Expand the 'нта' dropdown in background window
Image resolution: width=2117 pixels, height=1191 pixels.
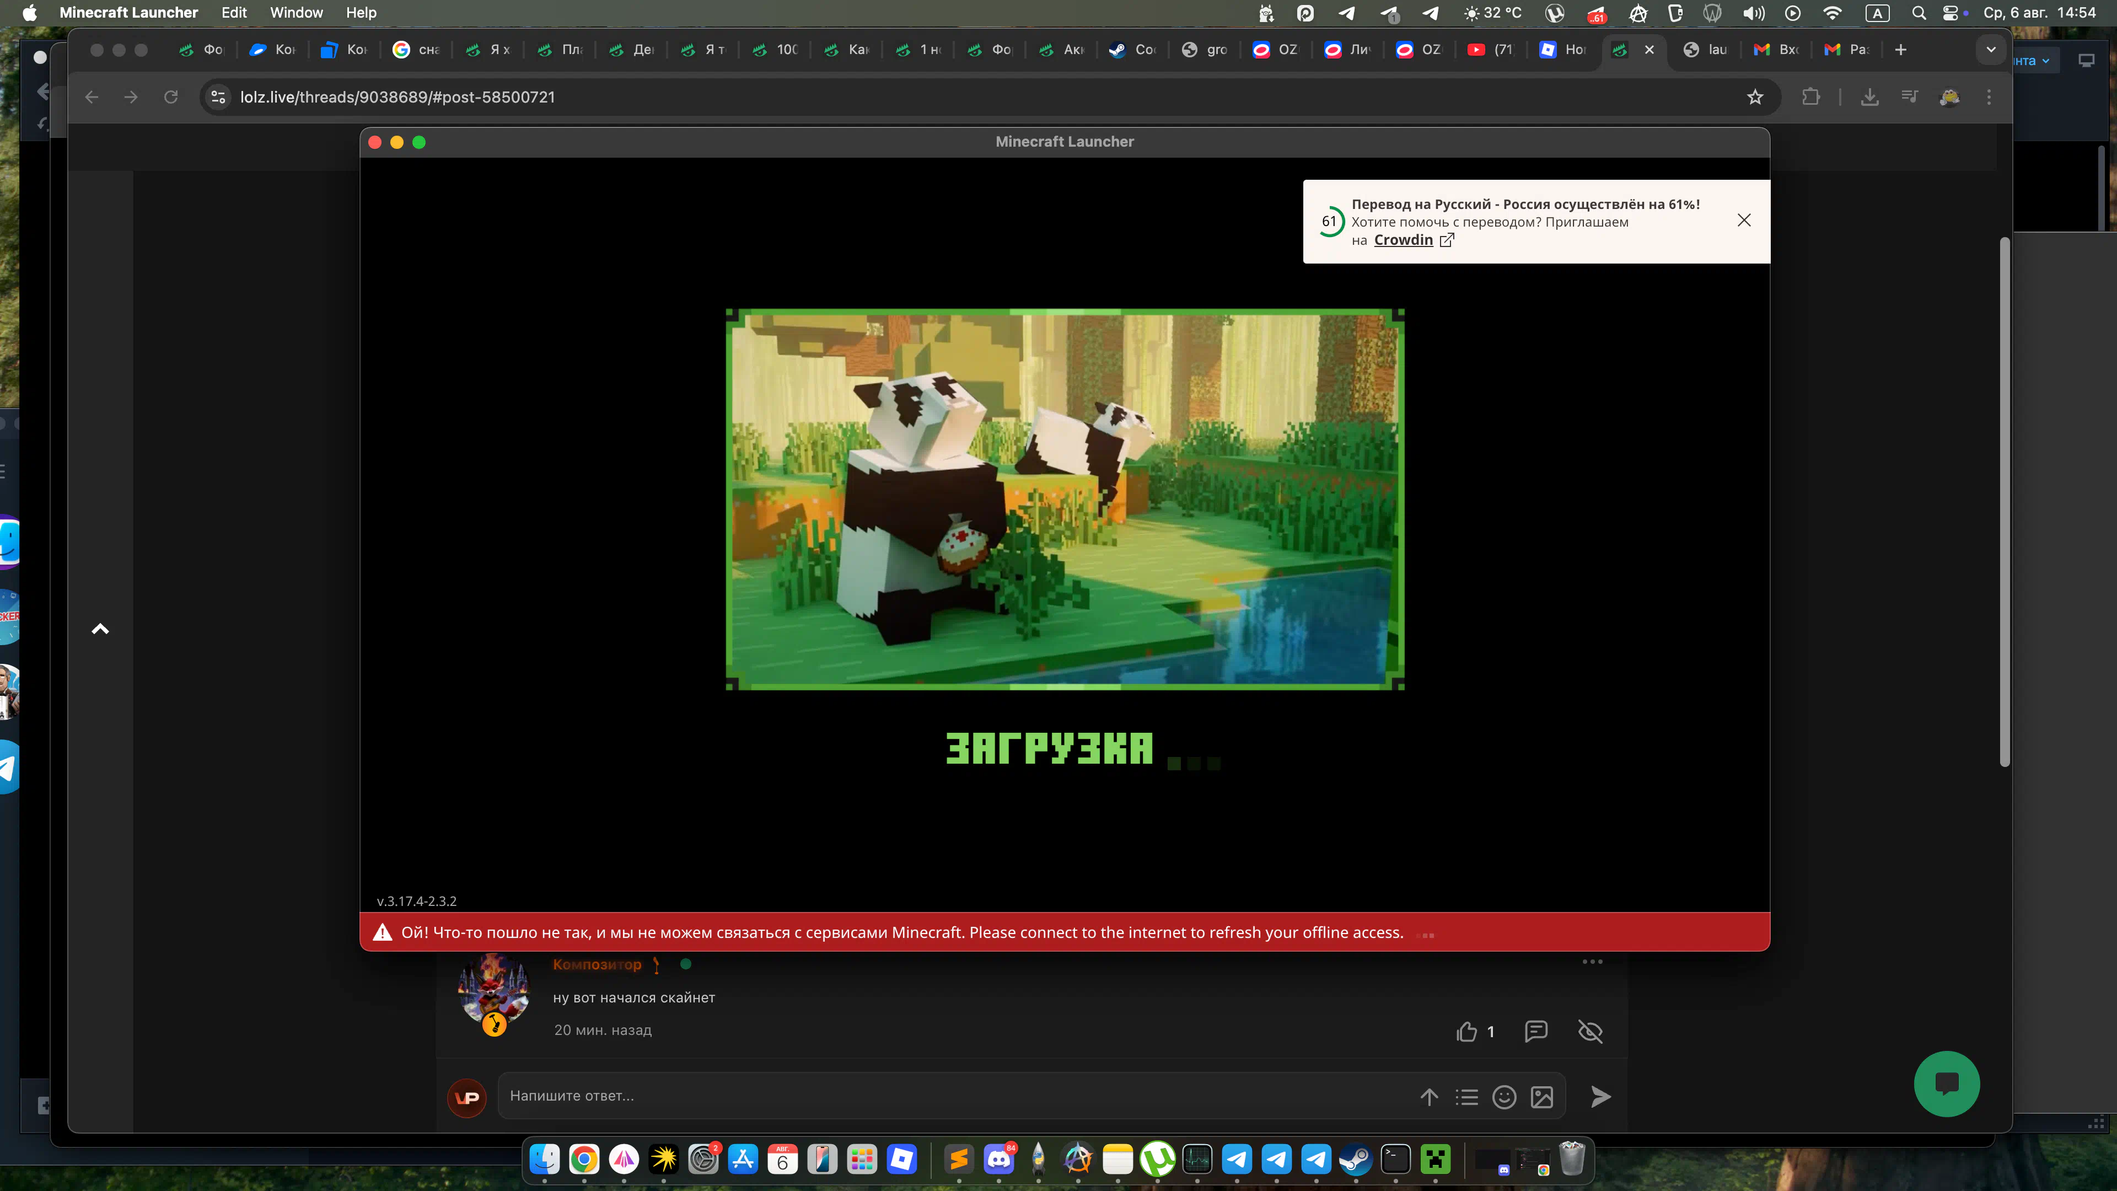[2032, 61]
